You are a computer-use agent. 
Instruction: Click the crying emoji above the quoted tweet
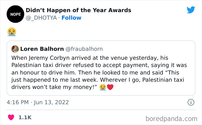coord(12,32)
